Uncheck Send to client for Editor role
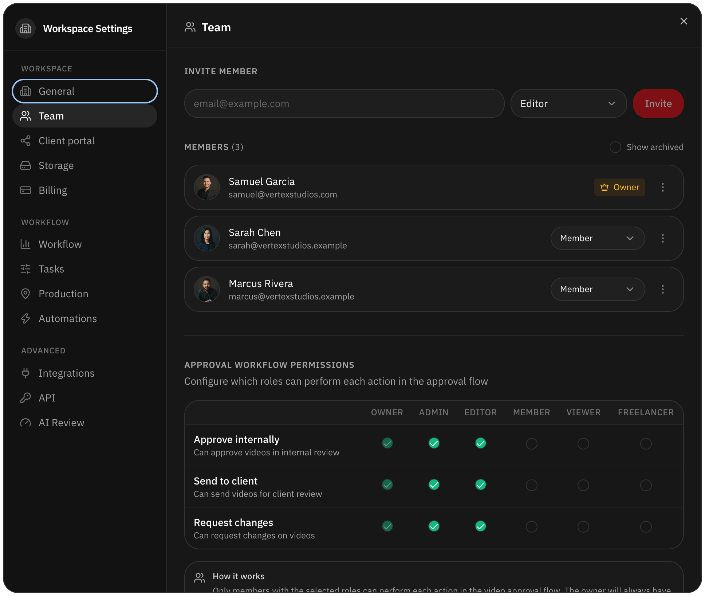The height and width of the screenshot is (596, 705). point(481,485)
